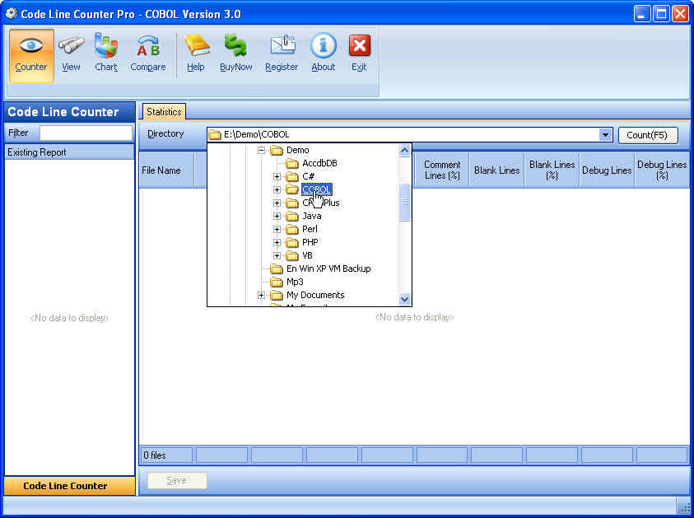Collapse the Demo folder node

262,151
